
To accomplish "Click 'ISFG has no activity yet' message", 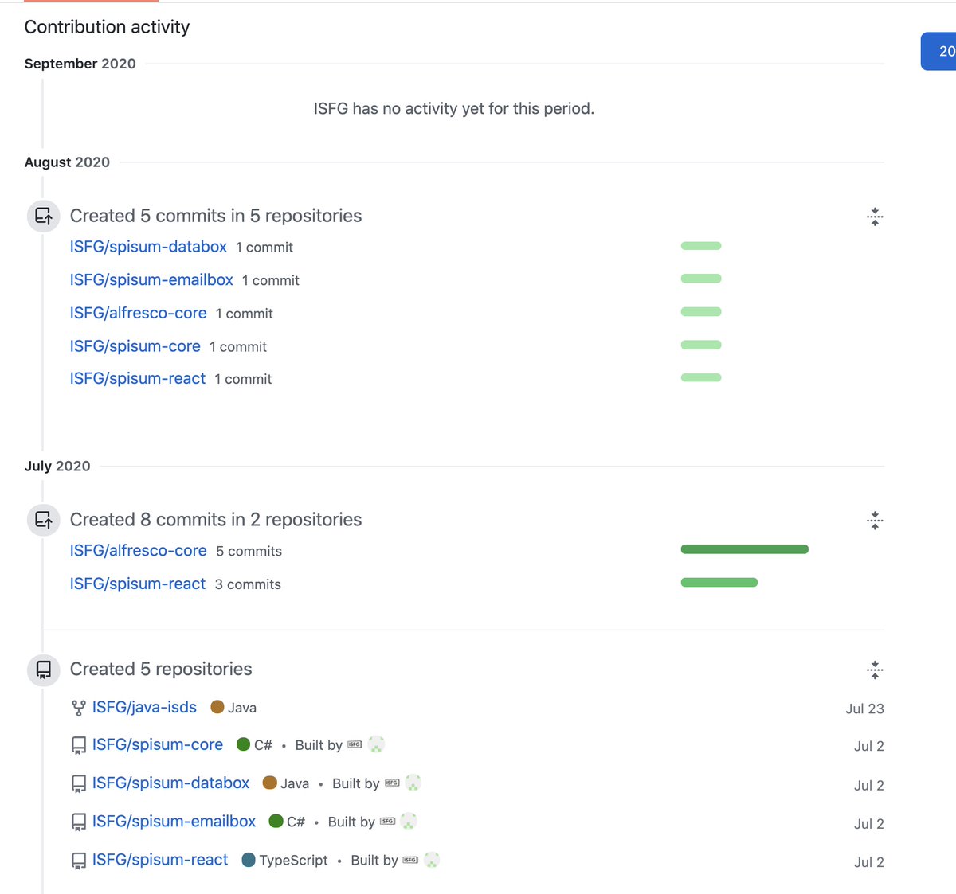I will pos(454,108).
